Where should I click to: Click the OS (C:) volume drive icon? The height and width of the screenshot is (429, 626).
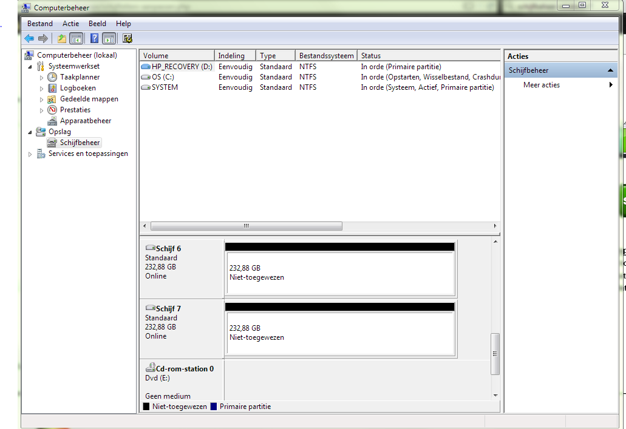pyautogui.click(x=146, y=77)
